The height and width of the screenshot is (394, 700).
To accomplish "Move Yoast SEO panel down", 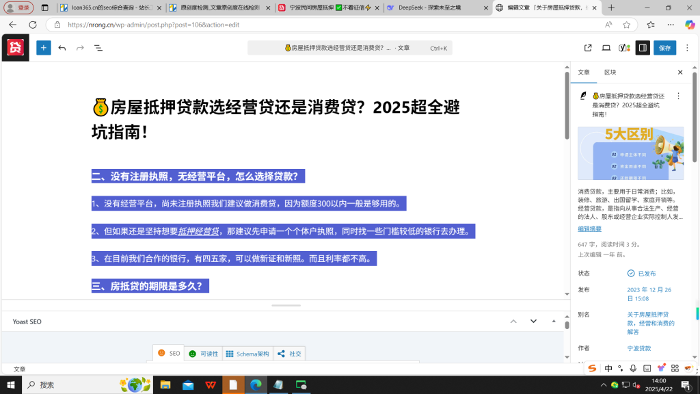I will click(533, 321).
